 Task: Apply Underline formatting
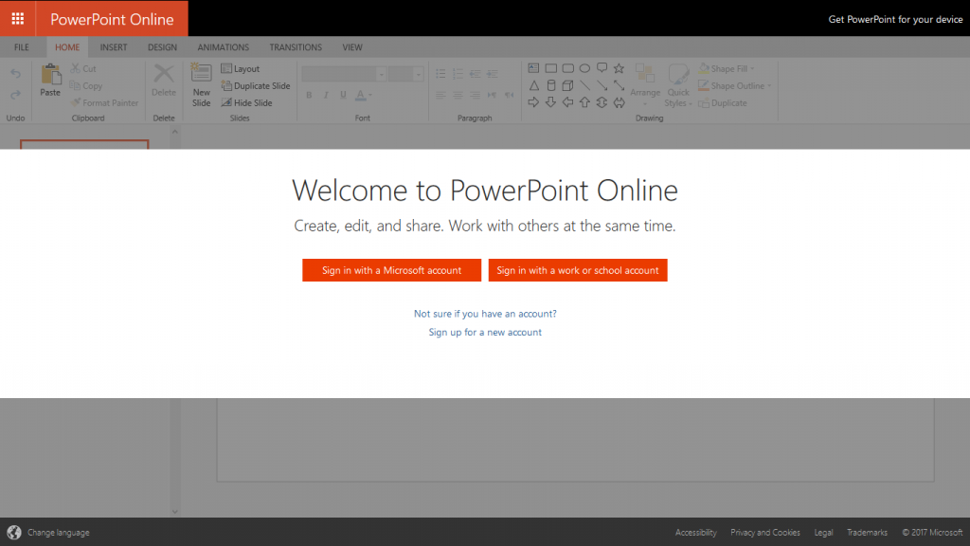[343, 95]
